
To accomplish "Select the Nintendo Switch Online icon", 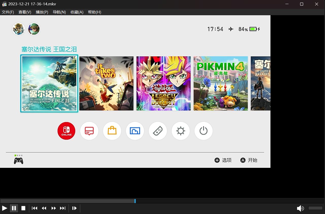I will (x=66, y=131).
